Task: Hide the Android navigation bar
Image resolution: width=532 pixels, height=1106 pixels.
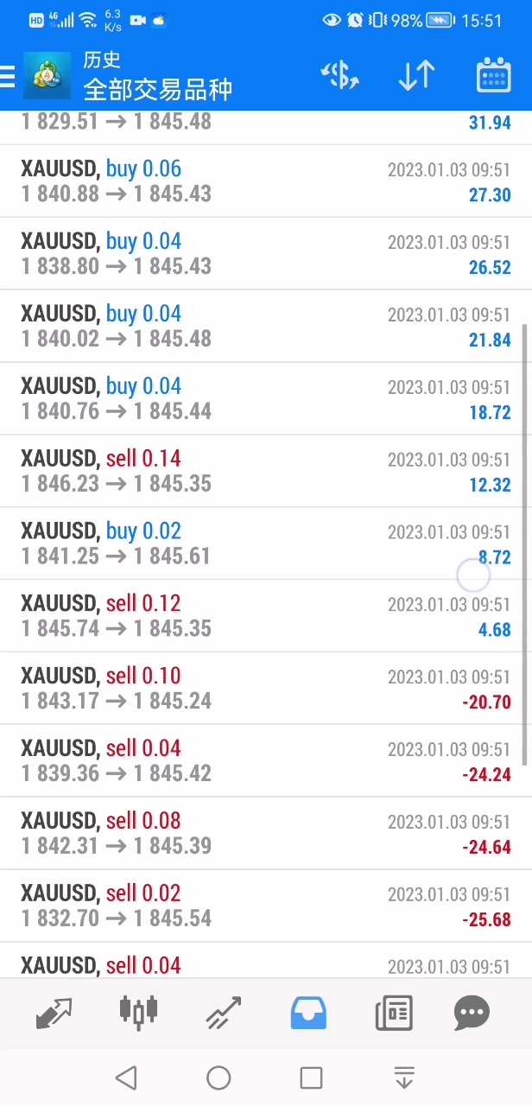Action: click(x=403, y=1077)
